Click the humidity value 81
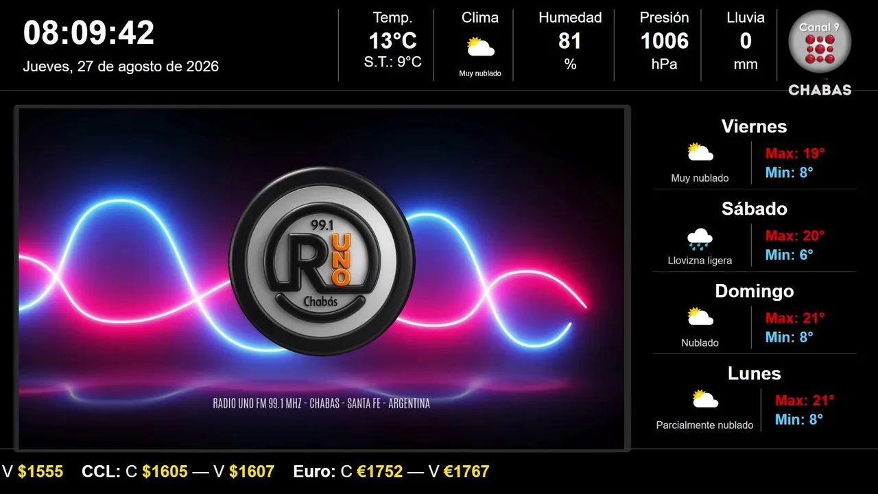878x494 pixels. click(x=570, y=41)
